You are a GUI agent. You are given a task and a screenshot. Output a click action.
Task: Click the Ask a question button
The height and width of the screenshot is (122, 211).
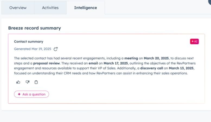[31, 94]
